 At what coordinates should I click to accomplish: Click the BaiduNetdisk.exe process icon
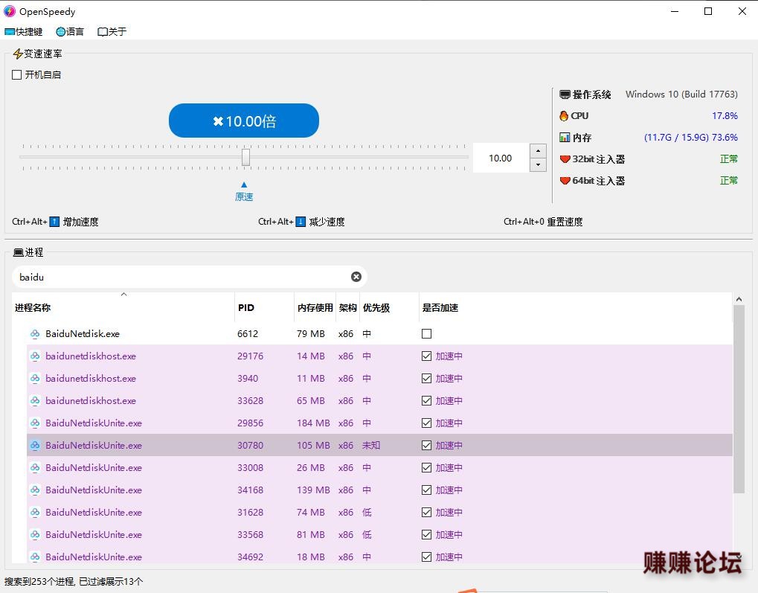(35, 334)
